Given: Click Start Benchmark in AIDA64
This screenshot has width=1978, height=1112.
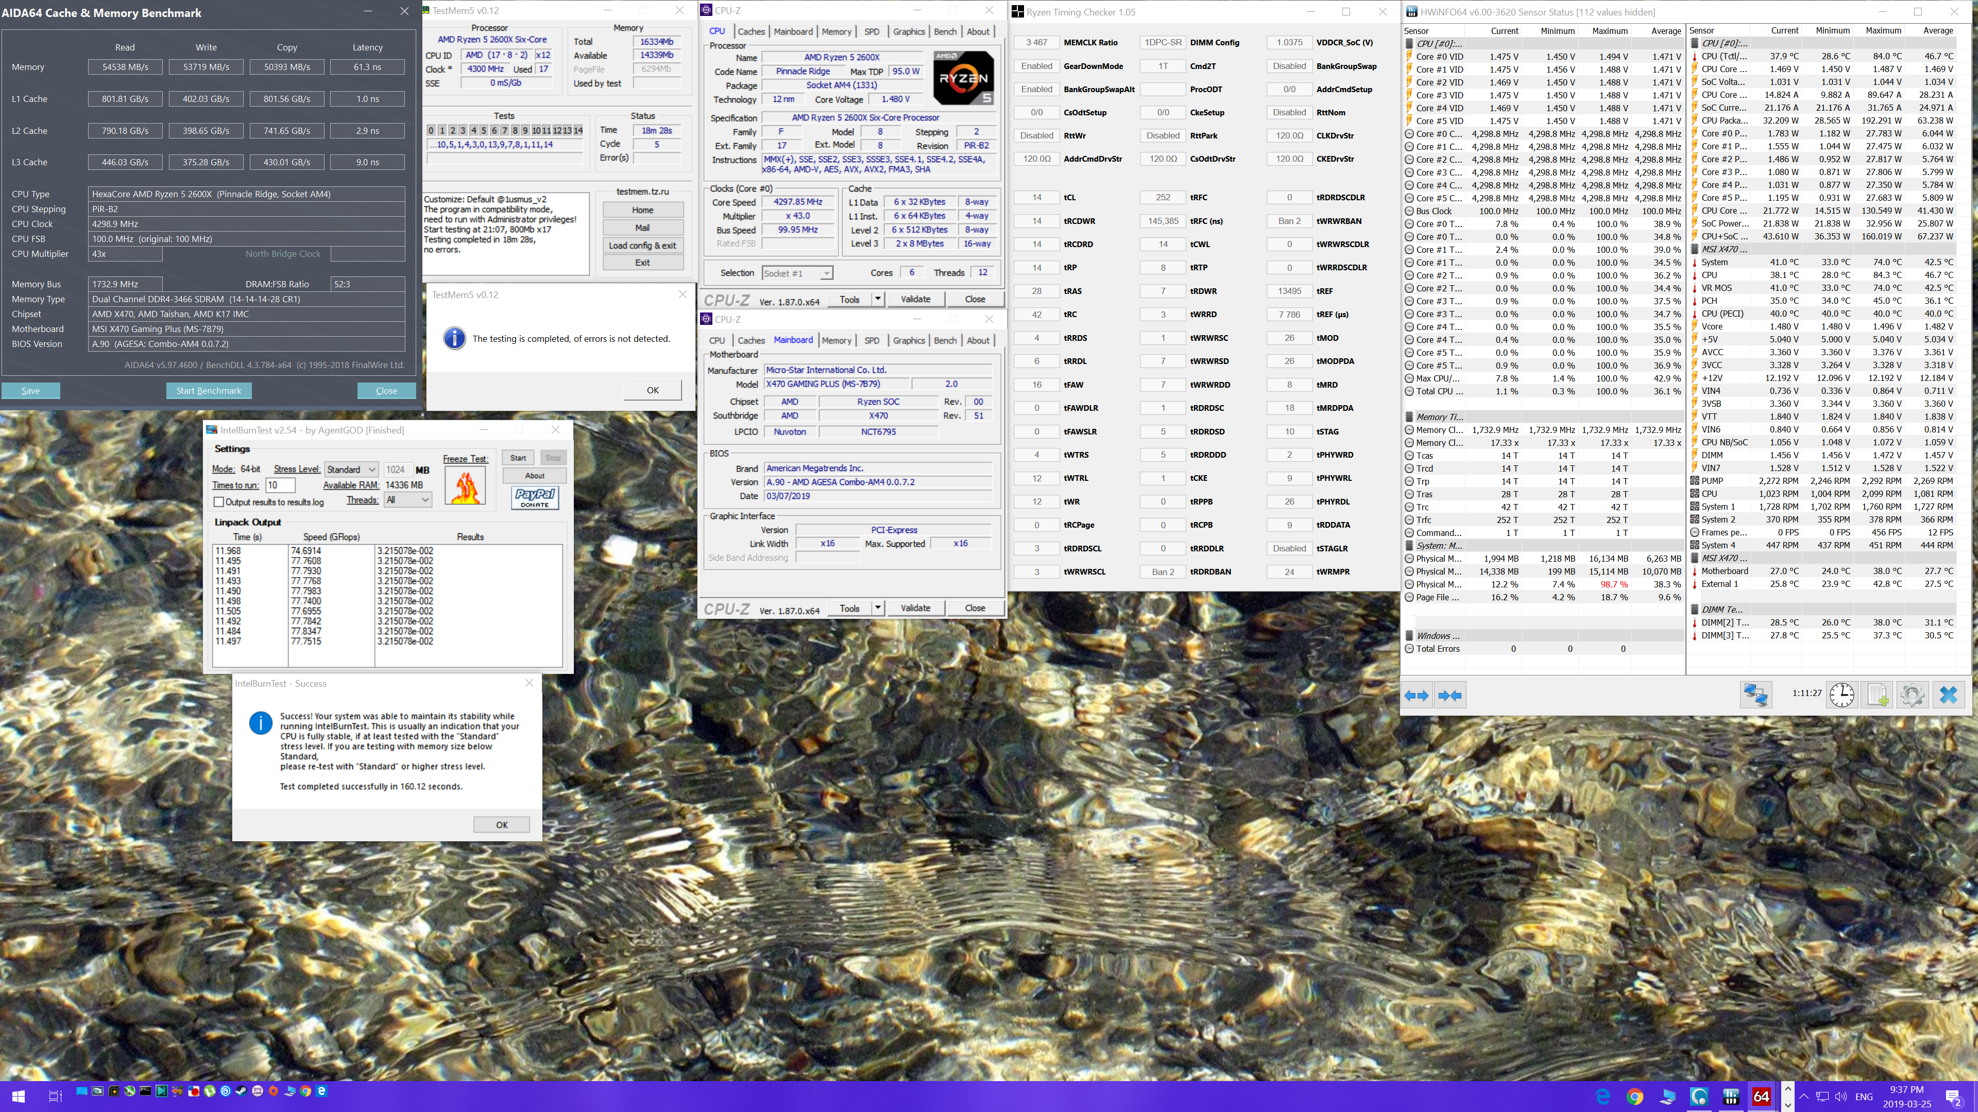Looking at the screenshot, I should coord(208,391).
